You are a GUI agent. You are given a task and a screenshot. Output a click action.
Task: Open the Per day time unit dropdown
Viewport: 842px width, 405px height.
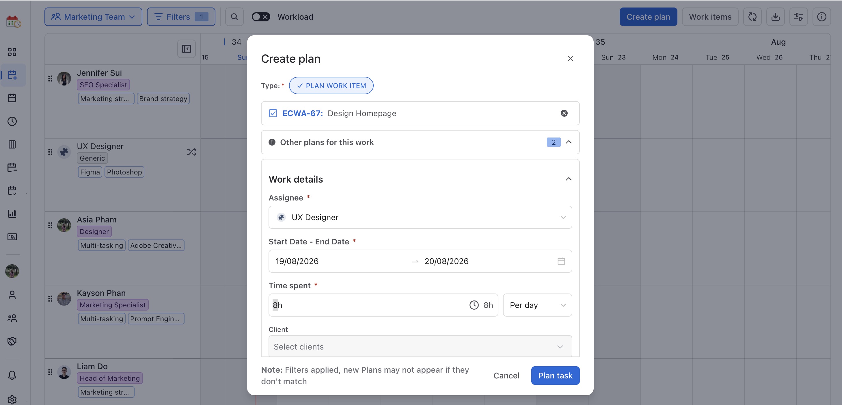click(x=537, y=305)
